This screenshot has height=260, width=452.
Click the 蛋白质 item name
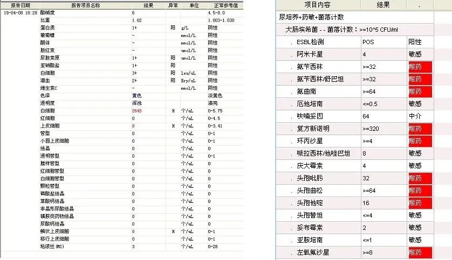click(x=47, y=27)
